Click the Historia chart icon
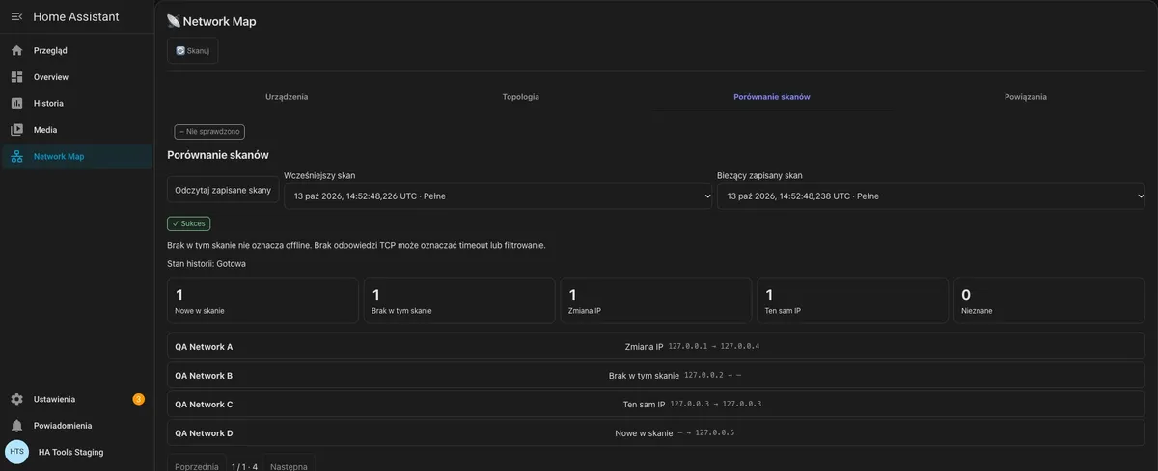 16,103
